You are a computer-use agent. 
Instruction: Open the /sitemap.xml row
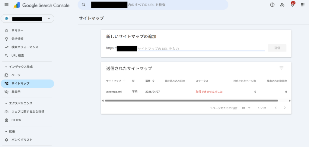114,92
